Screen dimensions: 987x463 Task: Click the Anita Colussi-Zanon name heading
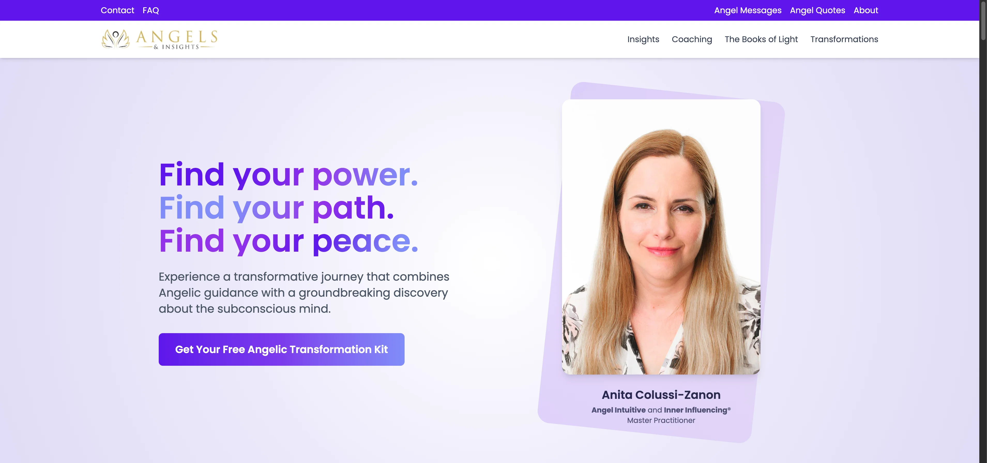point(661,394)
